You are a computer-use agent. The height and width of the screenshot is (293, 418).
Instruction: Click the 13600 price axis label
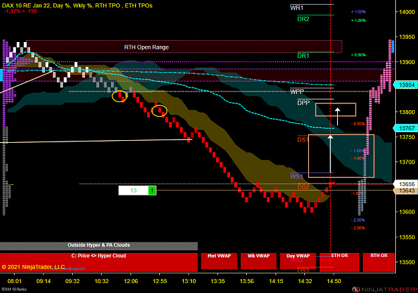click(407, 212)
